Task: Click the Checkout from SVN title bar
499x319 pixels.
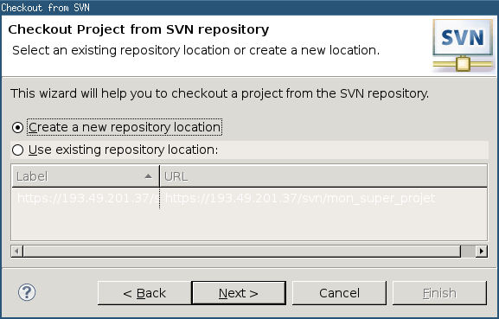Action: (x=249, y=7)
